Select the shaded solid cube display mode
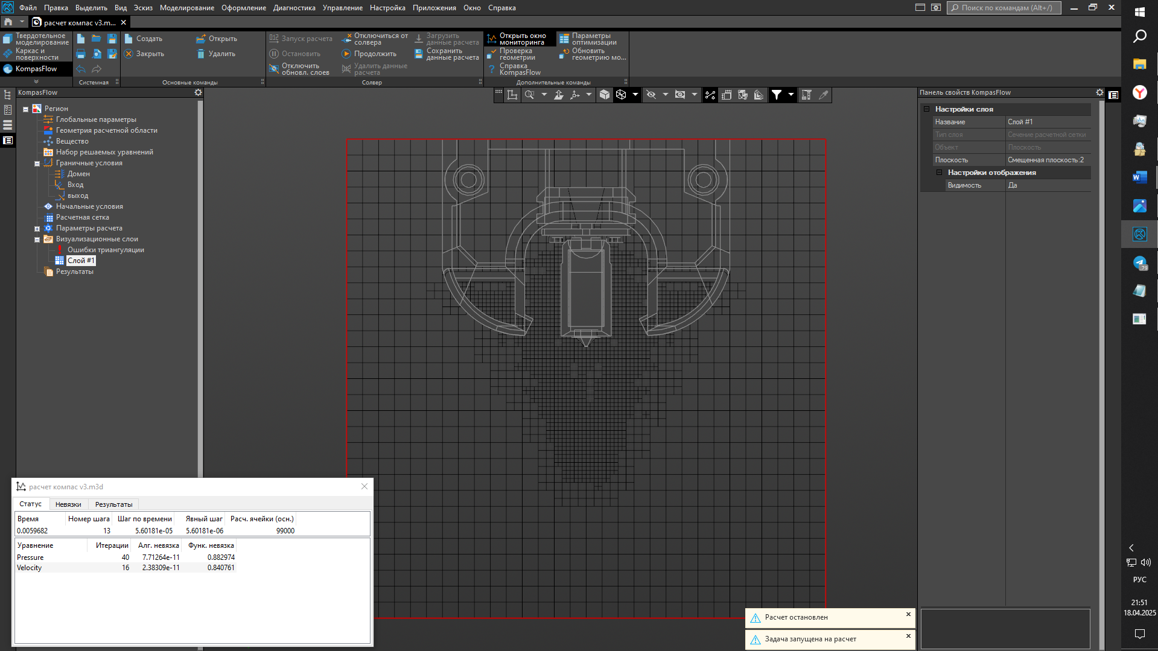 [605, 95]
